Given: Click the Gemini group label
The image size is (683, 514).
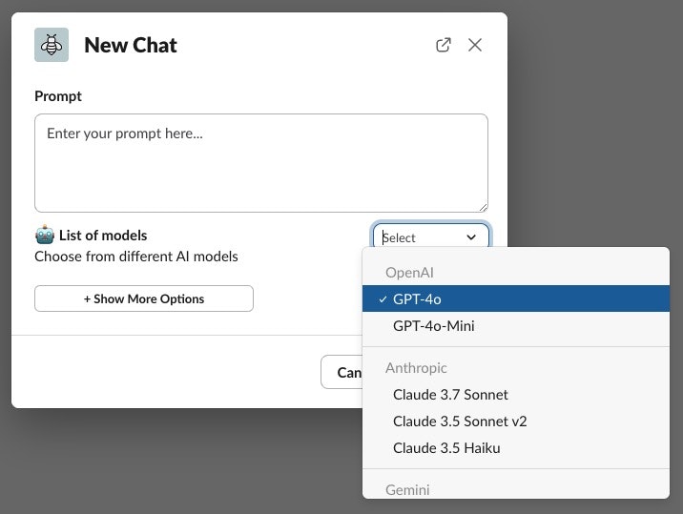Looking at the screenshot, I should coord(407,490).
